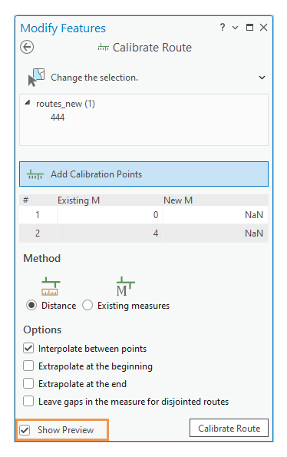Click the Distance method ruler icon
The height and width of the screenshot is (457, 287).
click(51, 286)
